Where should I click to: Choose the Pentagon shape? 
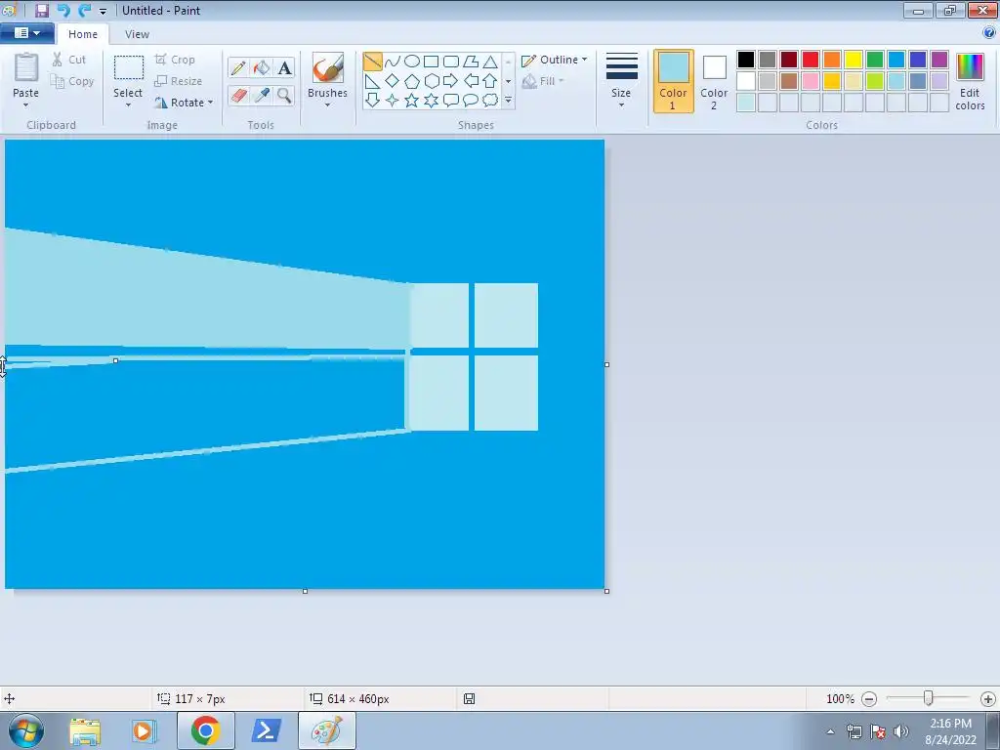click(412, 81)
